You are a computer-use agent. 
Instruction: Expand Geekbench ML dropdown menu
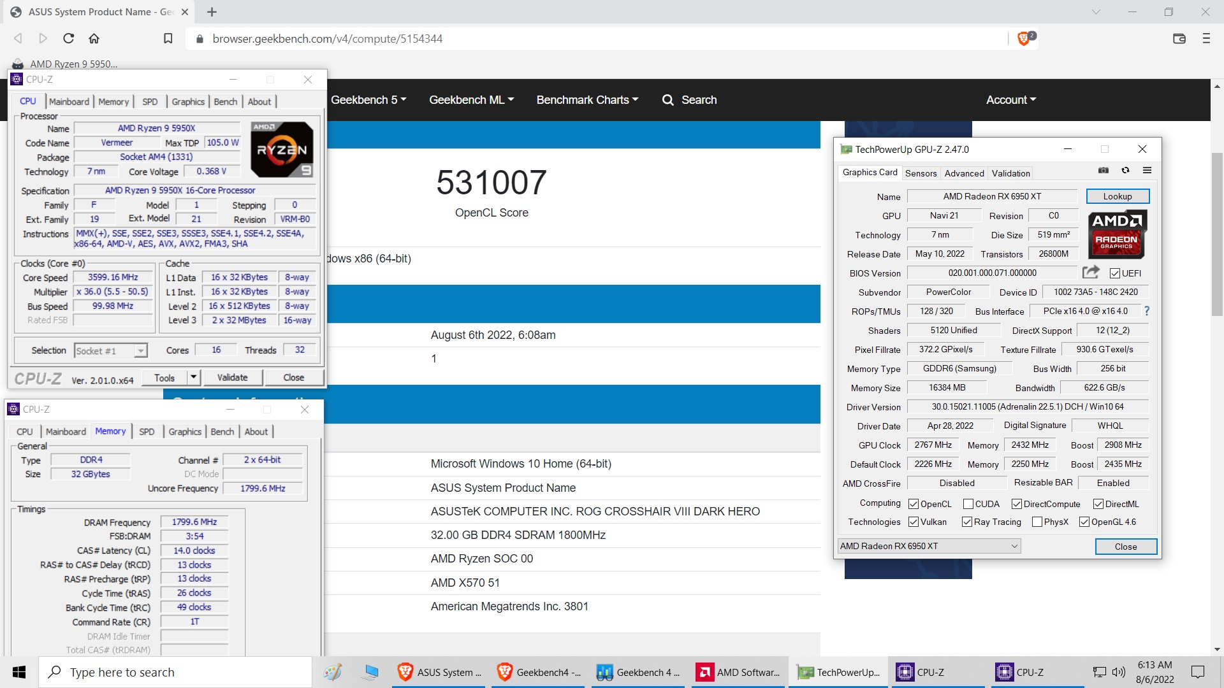471,100
